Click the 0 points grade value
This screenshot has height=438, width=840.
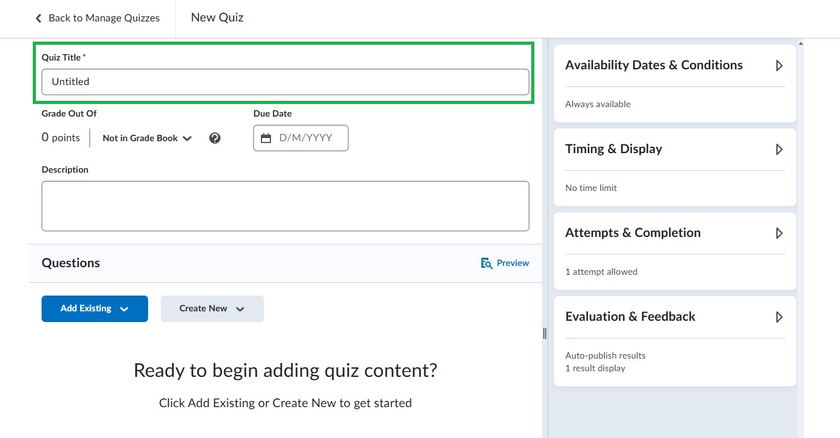coord(60,138)
